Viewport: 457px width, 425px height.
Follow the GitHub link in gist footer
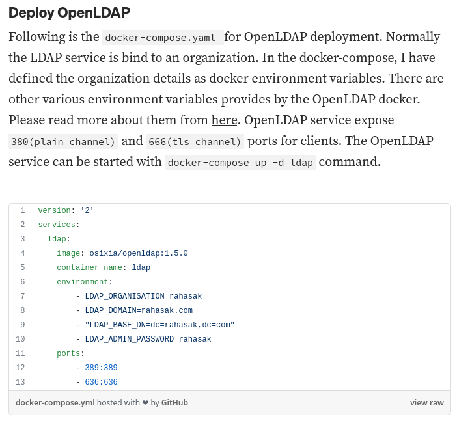pos(174,403)
